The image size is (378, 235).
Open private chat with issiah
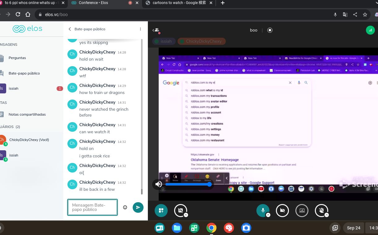pyautogui.click(x=14, y=88)
